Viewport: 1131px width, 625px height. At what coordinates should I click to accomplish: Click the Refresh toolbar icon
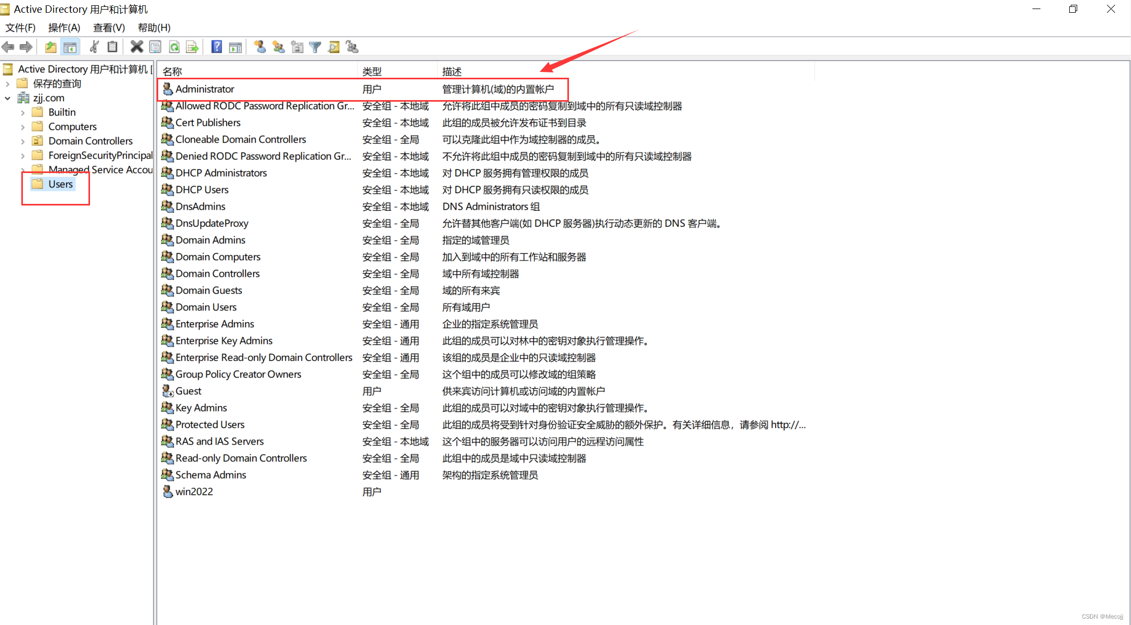pos(174,47)
